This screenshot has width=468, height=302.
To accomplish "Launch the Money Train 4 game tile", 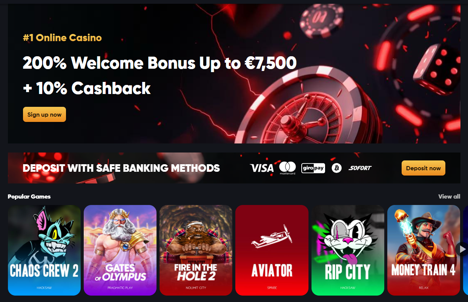I will tap(424, 250).
